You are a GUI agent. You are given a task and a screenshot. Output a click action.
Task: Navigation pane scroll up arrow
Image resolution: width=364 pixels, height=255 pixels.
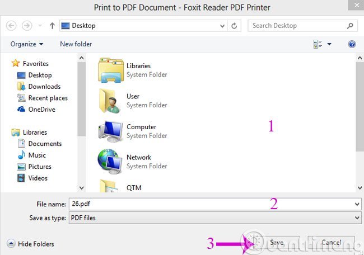(82, 58)
